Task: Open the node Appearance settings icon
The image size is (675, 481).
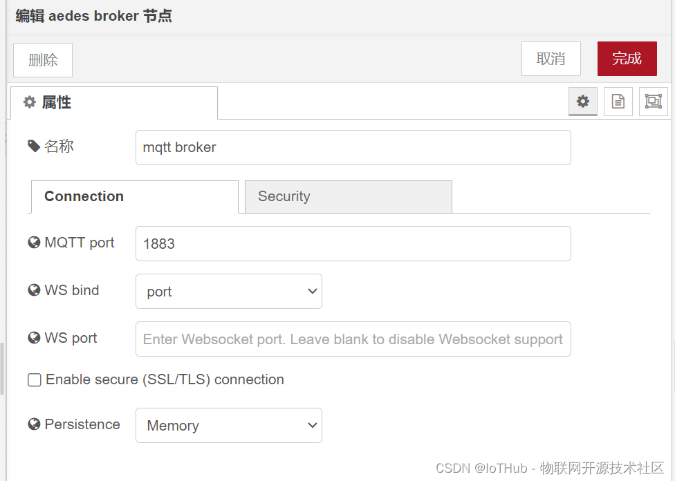Action: point(653,101)
